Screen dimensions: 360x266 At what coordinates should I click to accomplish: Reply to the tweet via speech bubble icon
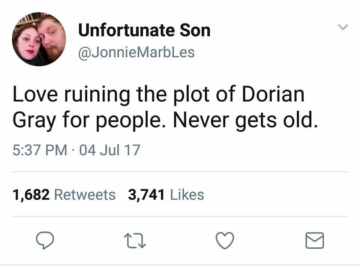coord(45,240)
